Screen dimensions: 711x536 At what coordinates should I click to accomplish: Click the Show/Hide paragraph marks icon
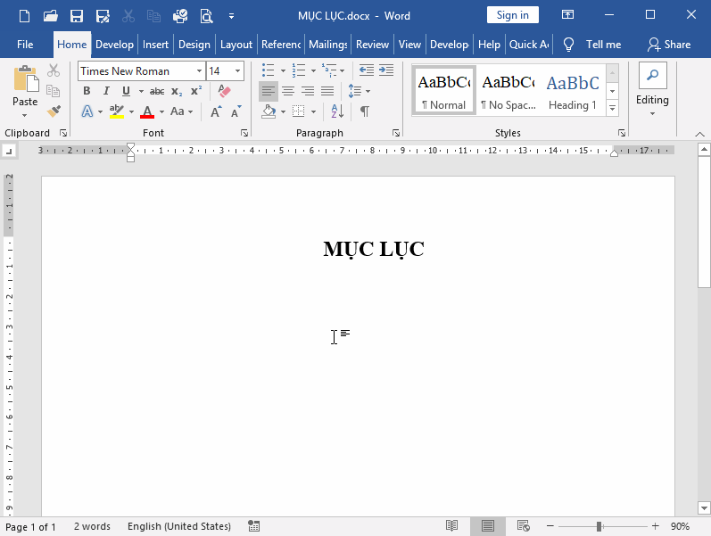click(364, 111)
